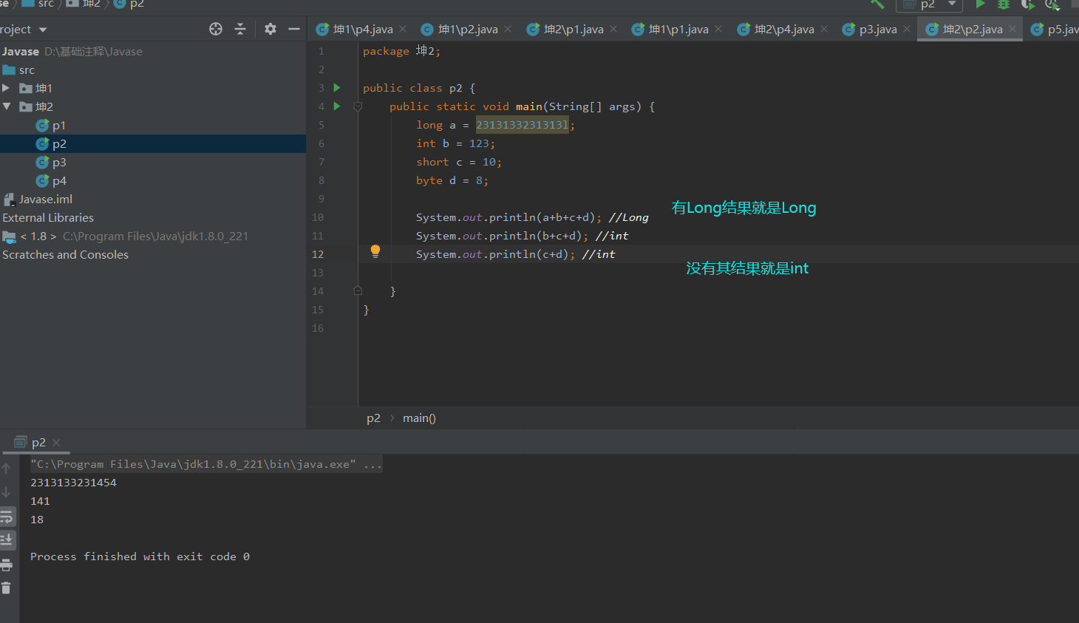Locate the current file with the crosshair icon
Screen dimensions: 1079x623
(x=216, y=29)
